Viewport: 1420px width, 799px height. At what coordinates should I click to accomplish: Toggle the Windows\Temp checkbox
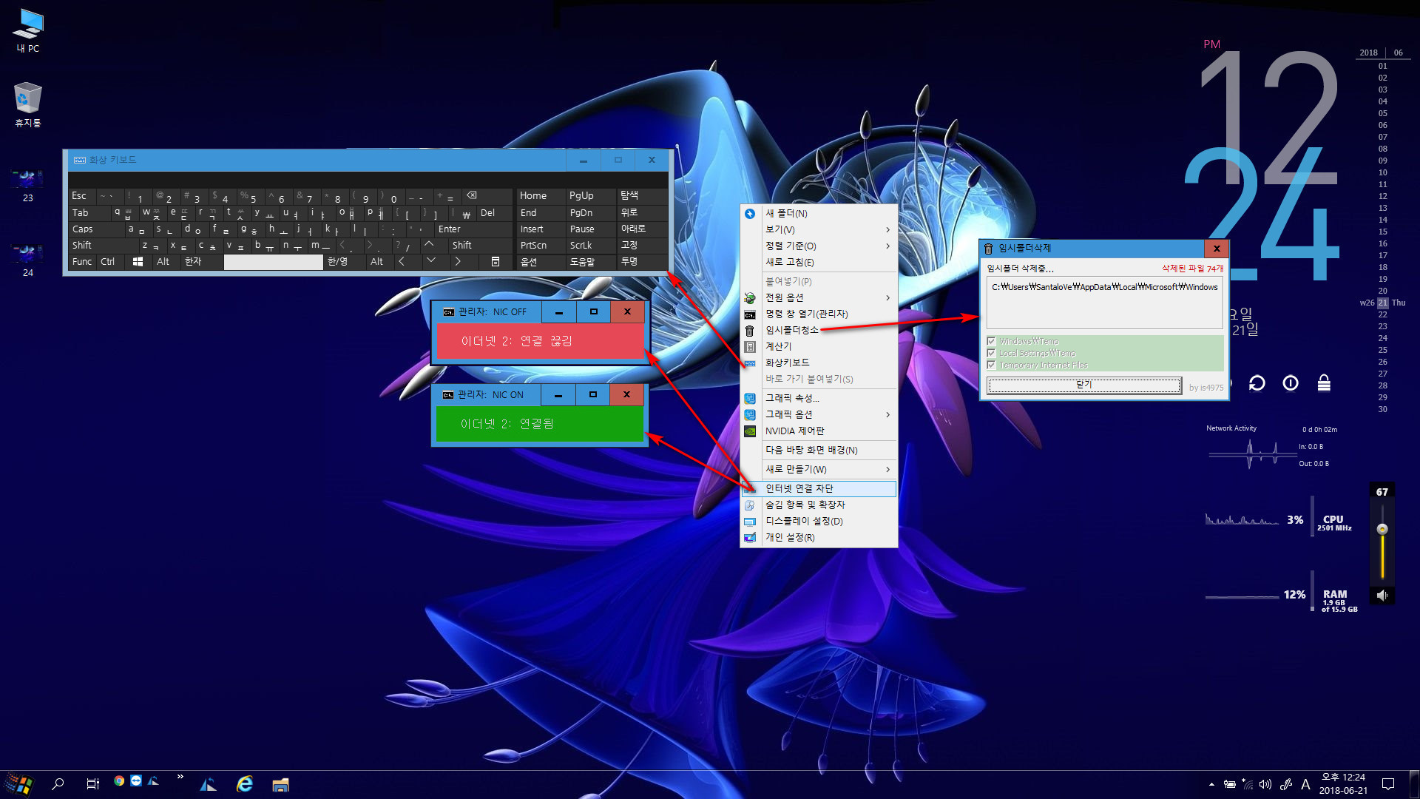coord(992,342)
